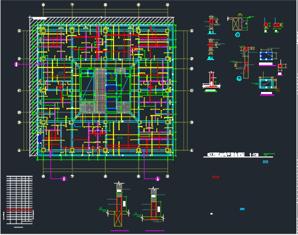Click central hatched core strip in plan
This screenshot has height=235, width=298.
100,90
